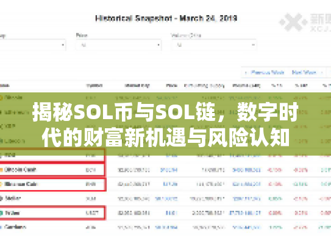Open the Stellar coin name link
Image resolution: width=331 pixels, height=248 pixels.
[13, 198]
